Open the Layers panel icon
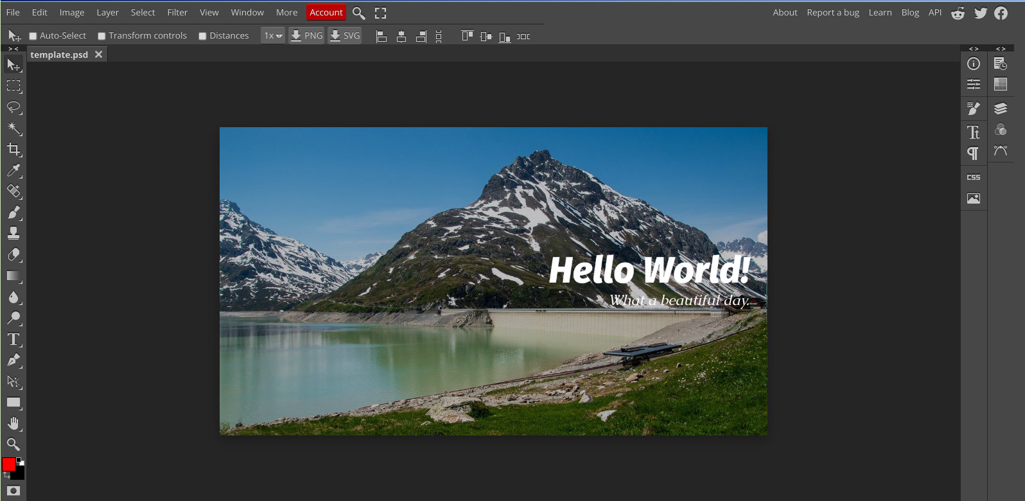This screenshot has height=501, width=1025. click(x=1000, y=109)
